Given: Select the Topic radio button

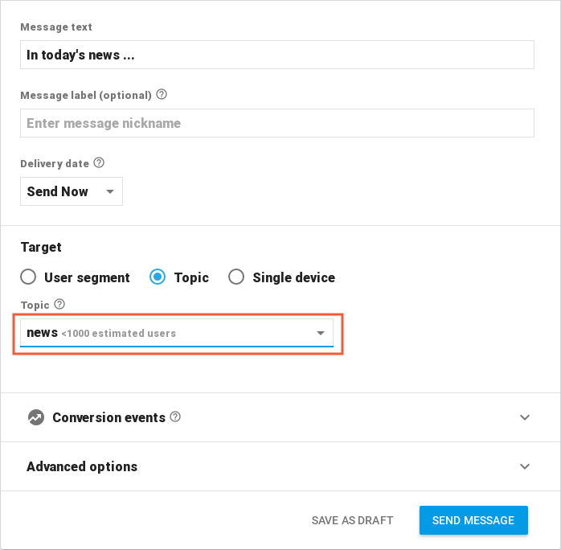Looking at the screenshot, I should tap(158, 277).
